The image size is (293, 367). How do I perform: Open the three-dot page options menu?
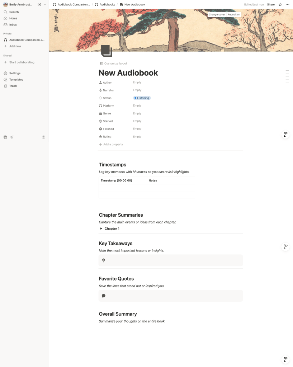[287, 5]
